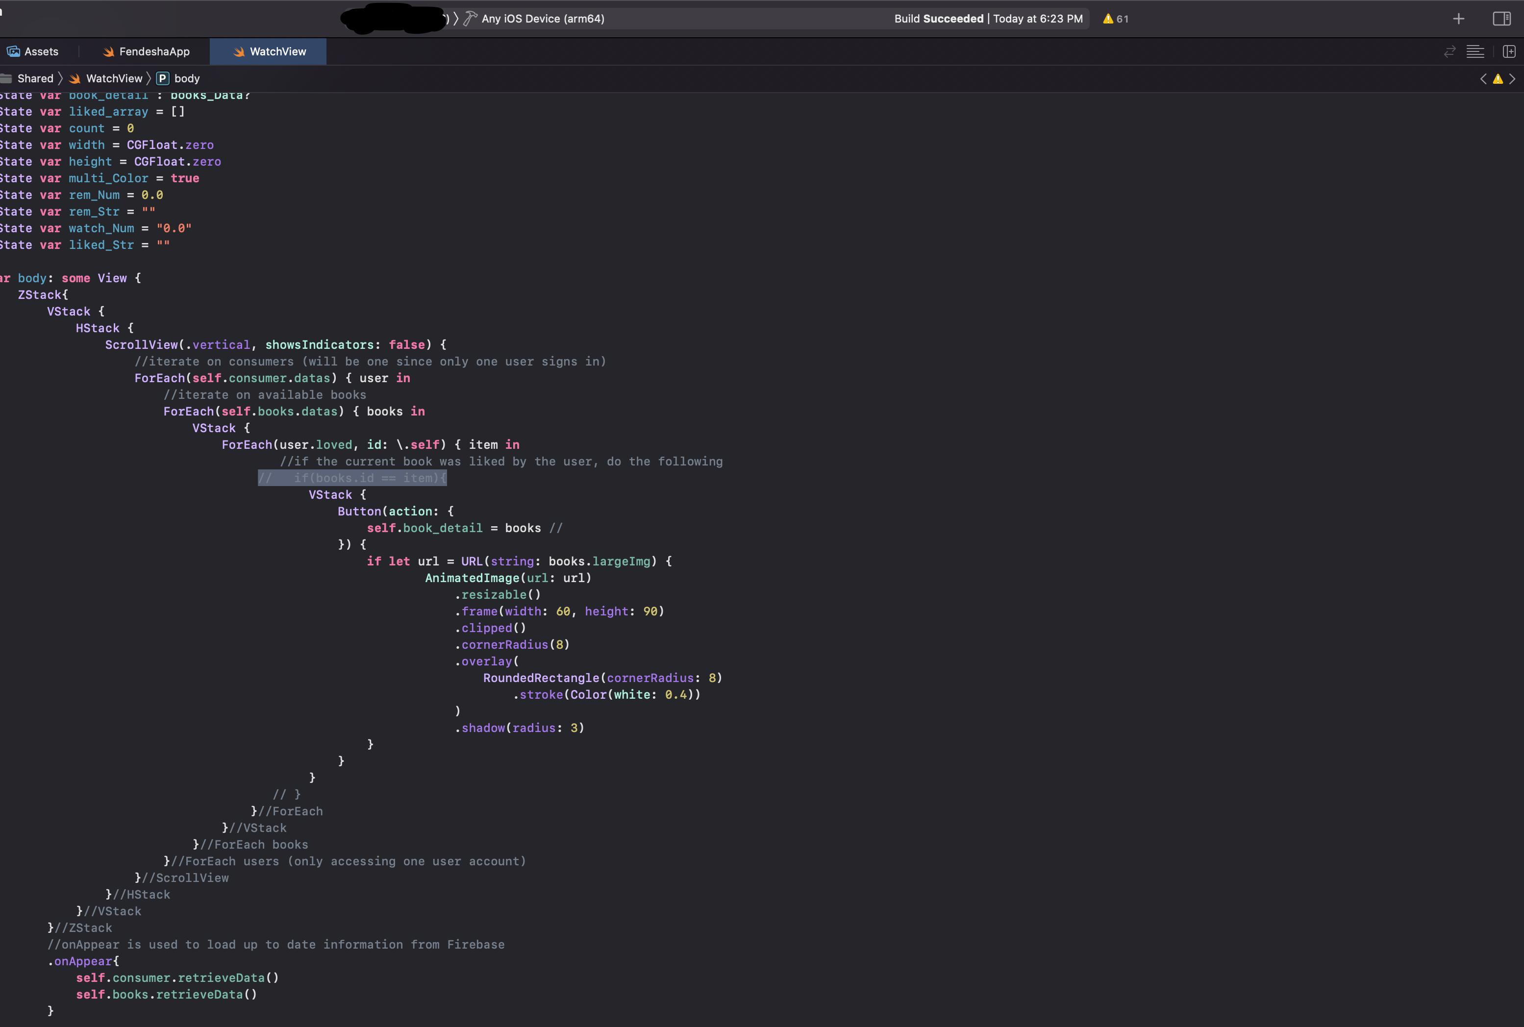Image resolution: width=1524 pixels, height=1027 pixels.
Task: Click 'self.book_detail = books' line
Action: coord(465,528)
